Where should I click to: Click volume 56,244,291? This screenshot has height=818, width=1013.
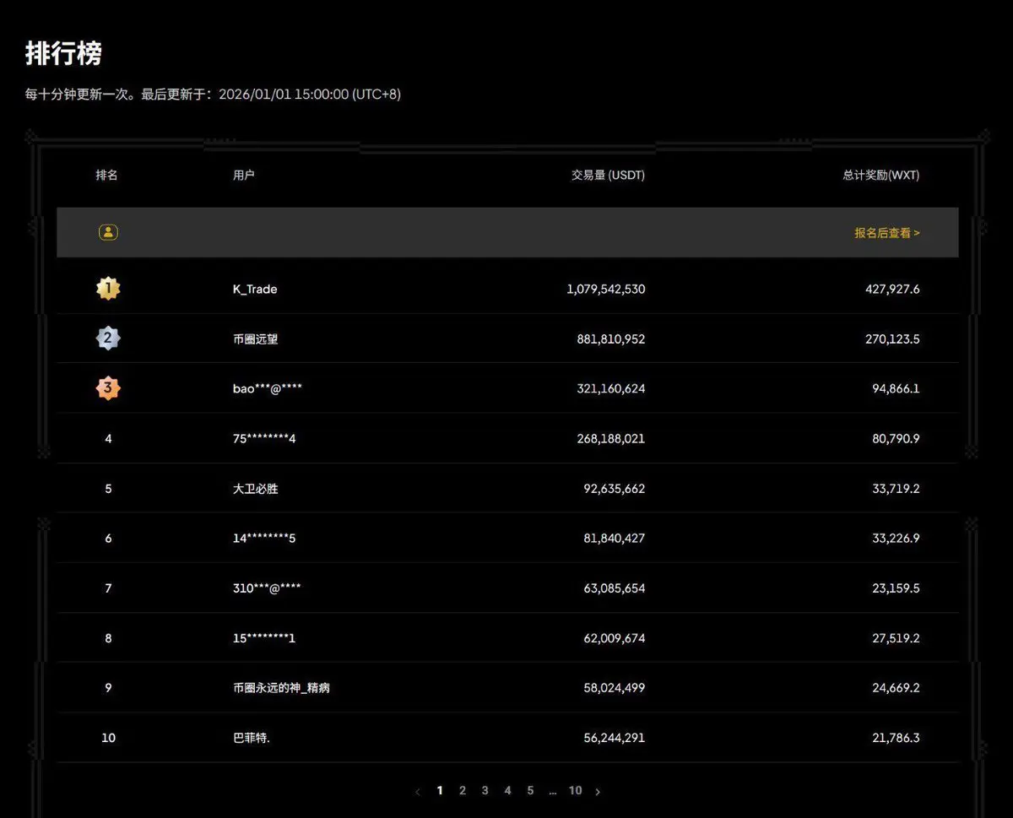(614, 737)
